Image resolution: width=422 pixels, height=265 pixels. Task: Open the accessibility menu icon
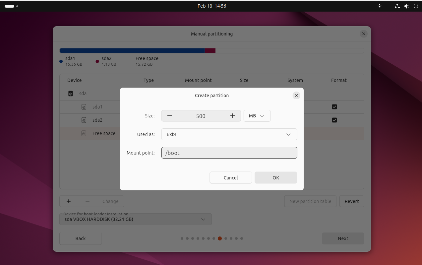[x=380, y=6]
